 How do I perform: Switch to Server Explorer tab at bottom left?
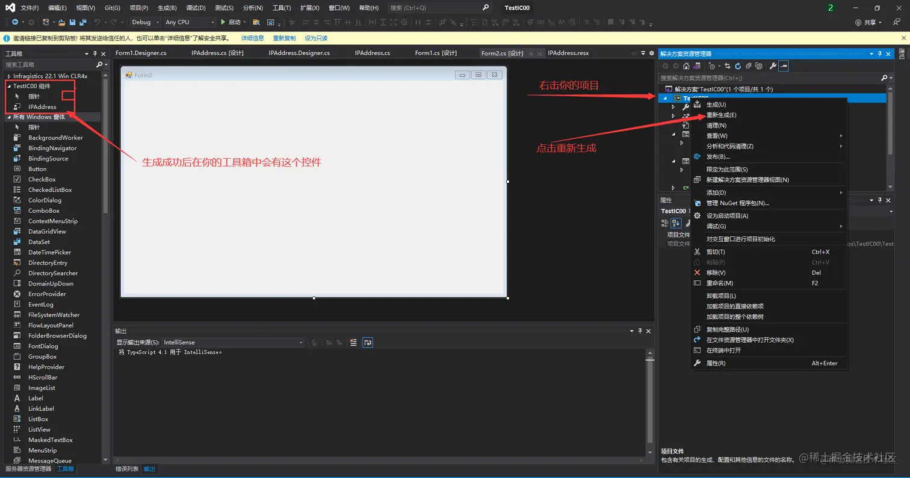click(28, 469)
